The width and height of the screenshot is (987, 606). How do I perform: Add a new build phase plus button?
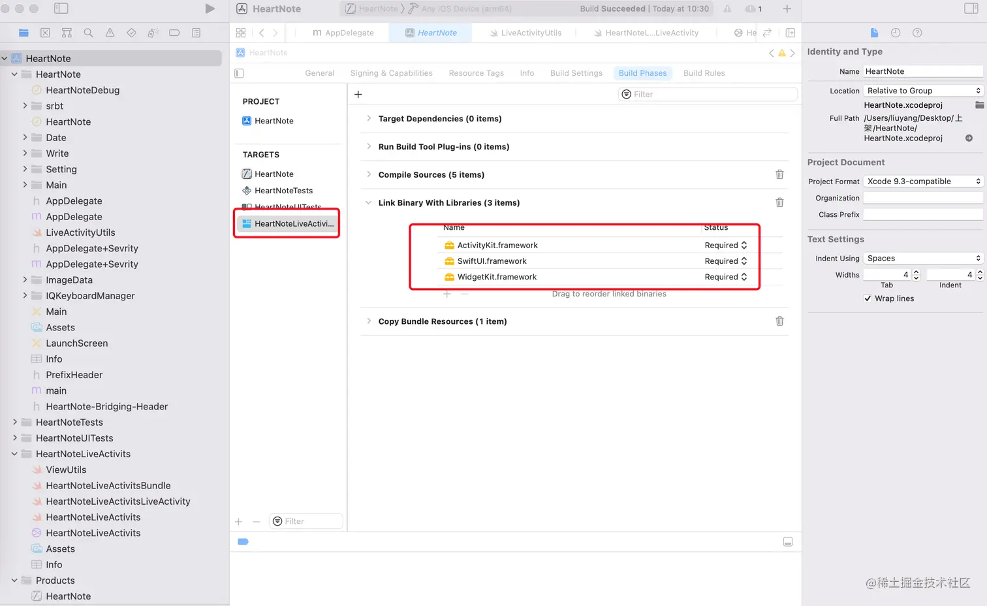pyautogui.click(x=358, y=94)
